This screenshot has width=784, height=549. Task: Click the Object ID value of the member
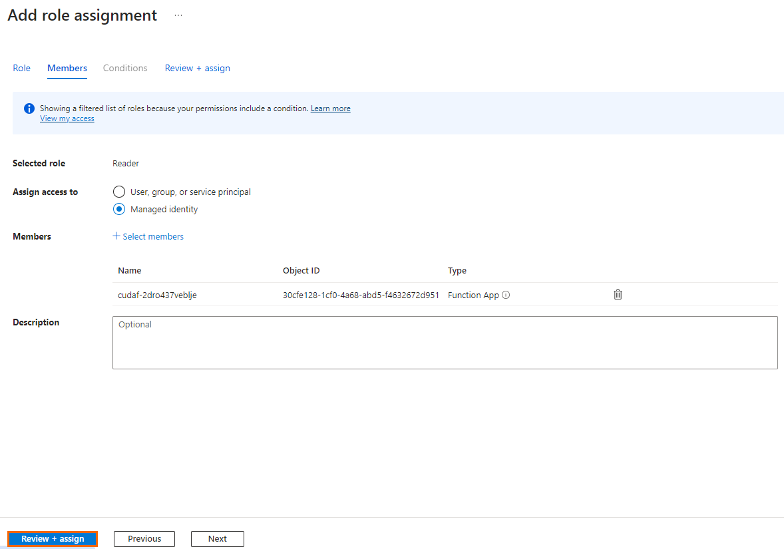pos(361,294)
